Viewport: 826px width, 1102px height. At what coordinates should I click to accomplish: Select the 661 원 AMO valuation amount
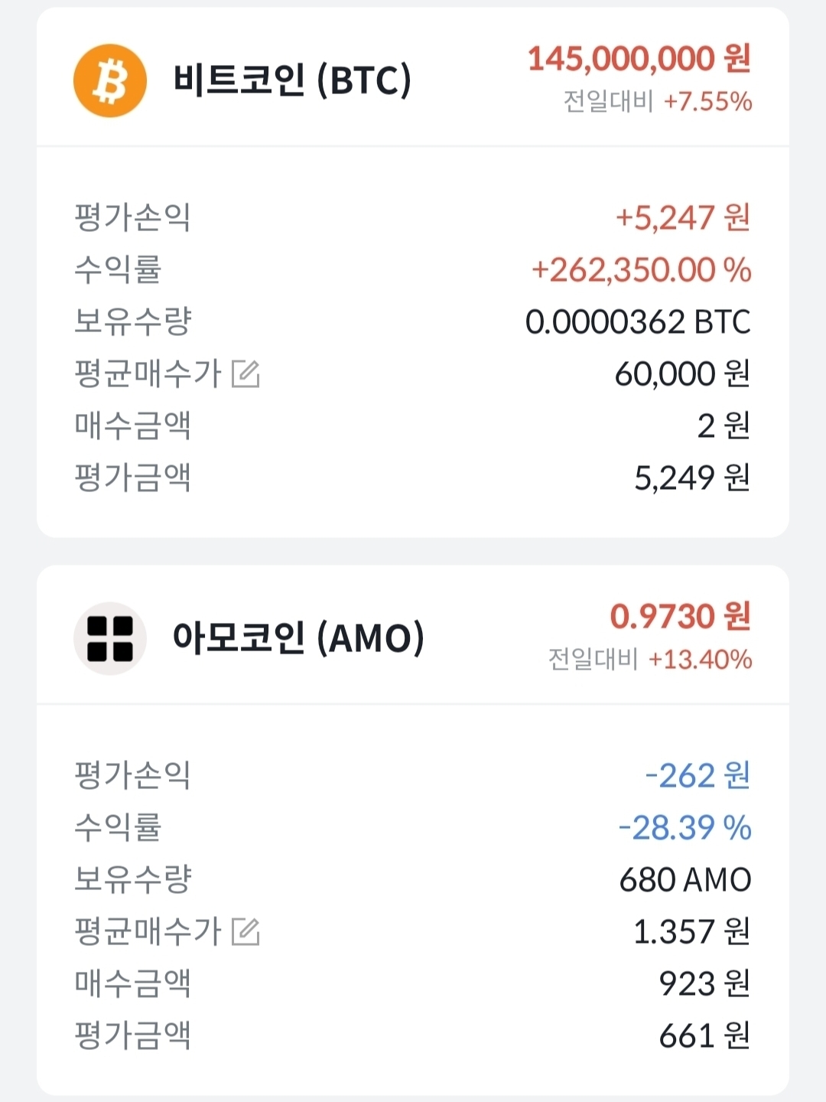tap(704, 1036)
